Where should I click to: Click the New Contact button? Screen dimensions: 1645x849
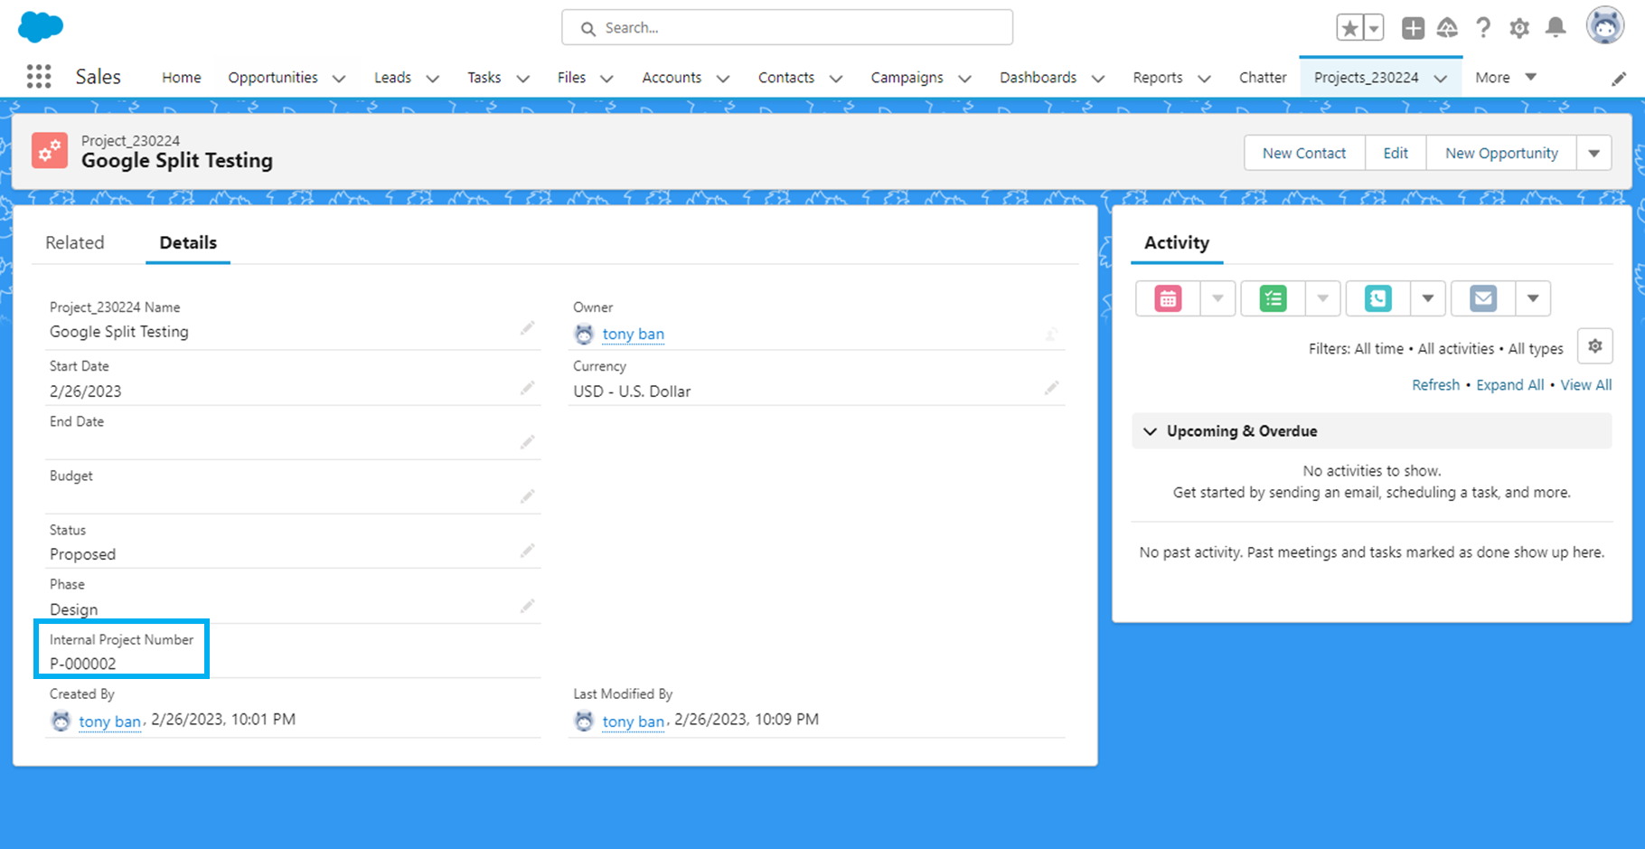pos(1304,153)
